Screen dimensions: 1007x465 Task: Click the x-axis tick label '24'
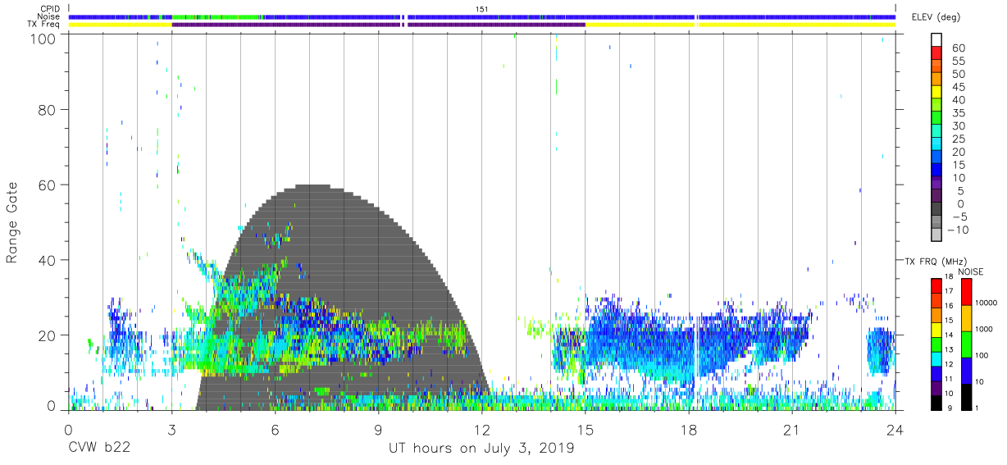[x=895, y=429]
